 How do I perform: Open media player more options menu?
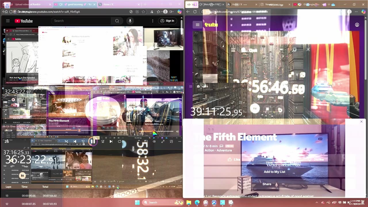click(x=180, y=141)
